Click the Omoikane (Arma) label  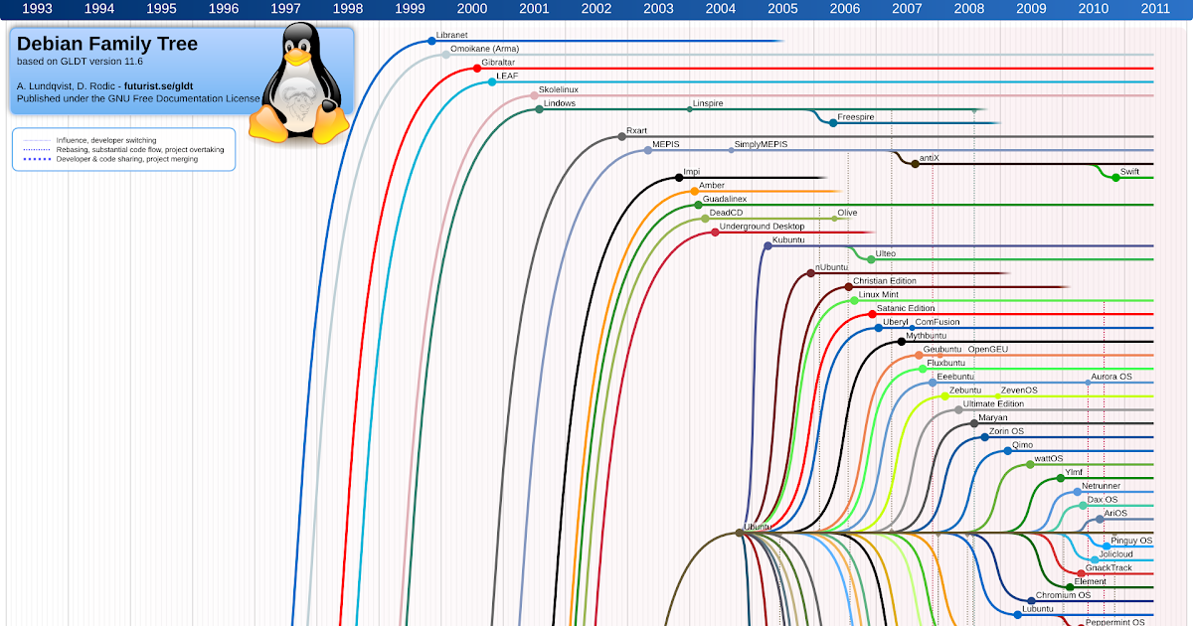click(x=484, y=49)
